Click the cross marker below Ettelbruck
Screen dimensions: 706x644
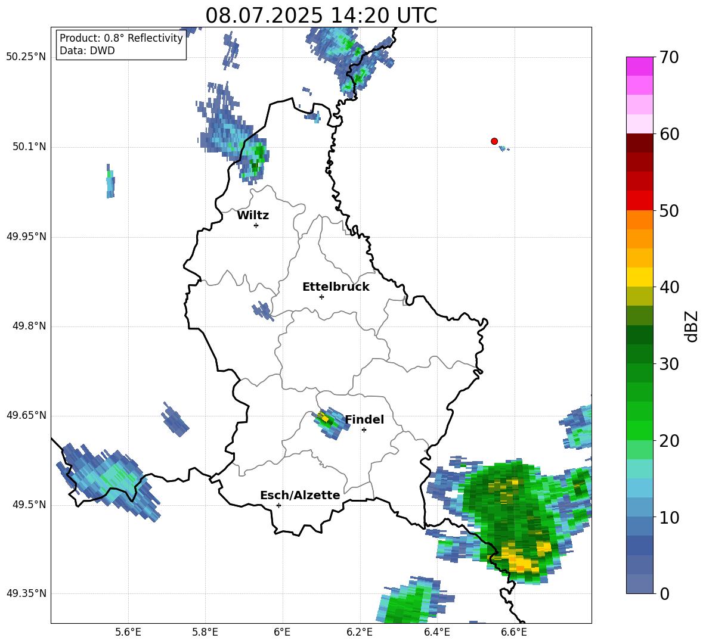[321, 297]
